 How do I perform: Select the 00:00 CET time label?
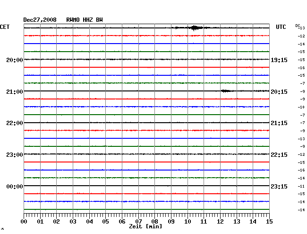[x=15, y=187]
